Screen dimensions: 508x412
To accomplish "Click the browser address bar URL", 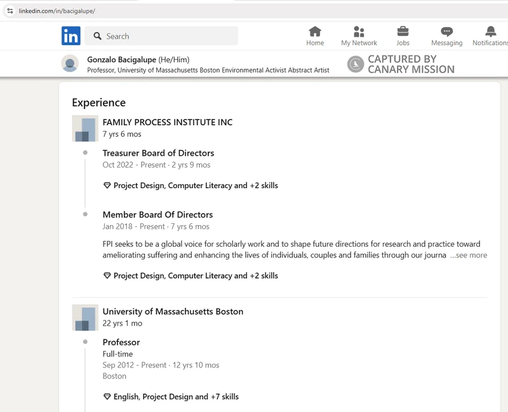I will (57, 11).
